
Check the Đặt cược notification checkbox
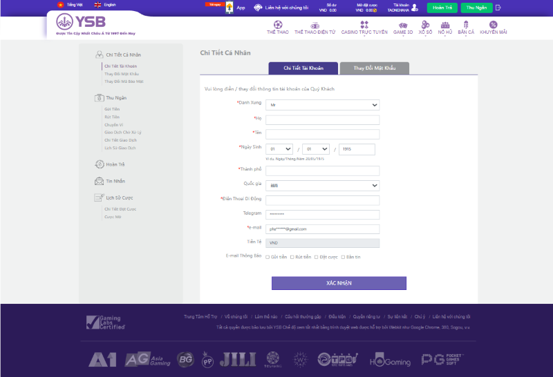316,256
